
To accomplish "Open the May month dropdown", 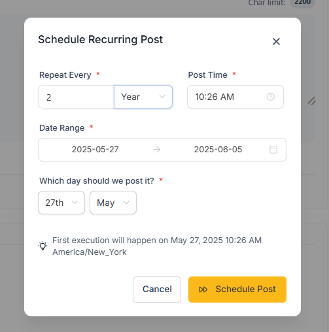I will (113, 203).
